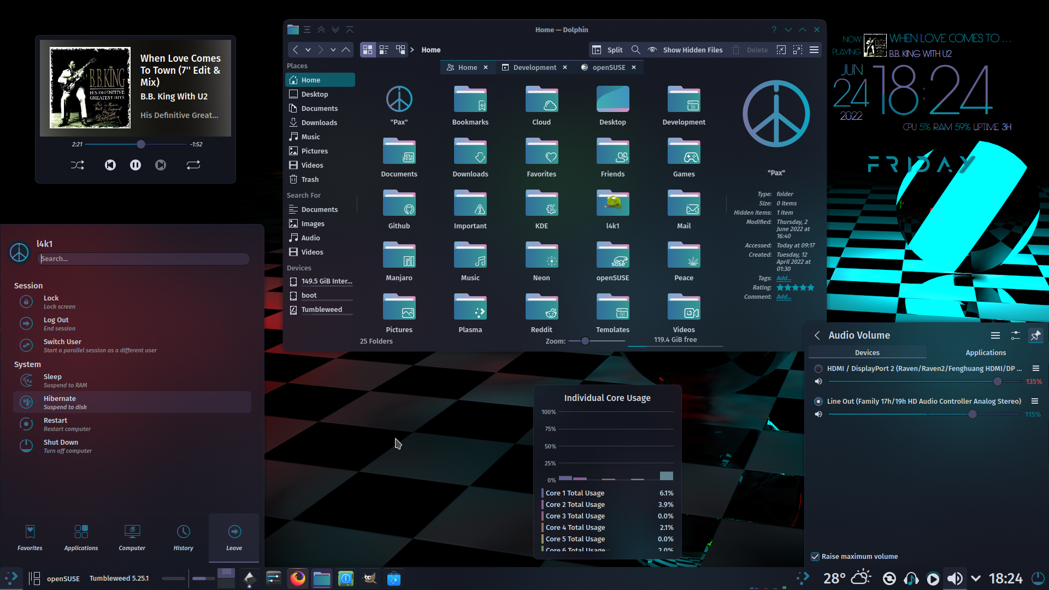Go up one folder in Dolphin
Screen dimensions: 1049x590
coord(346,50)
